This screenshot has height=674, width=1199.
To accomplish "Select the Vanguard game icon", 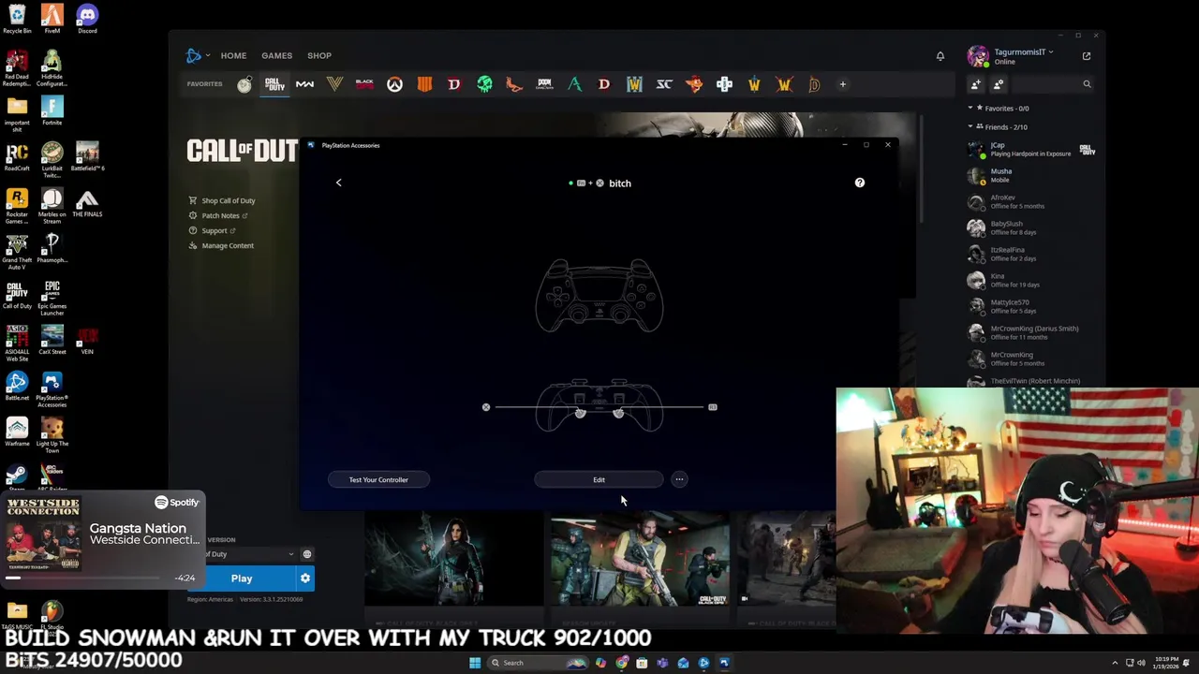I will (334, 84).
